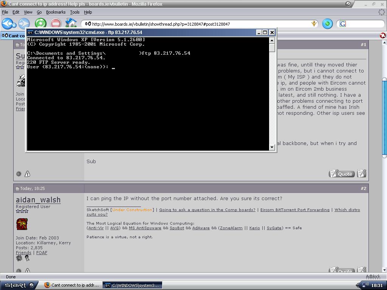
Task: Click post number #1 permalink
Action: [x=363, y=45]
